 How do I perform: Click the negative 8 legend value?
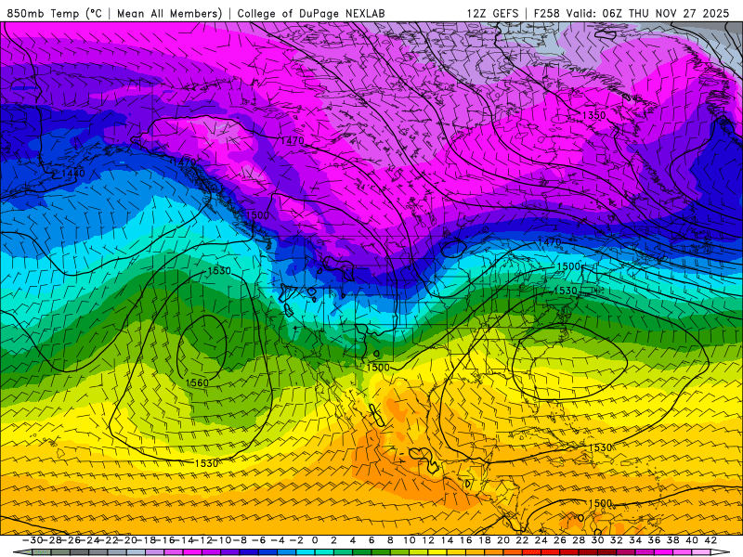241,540
